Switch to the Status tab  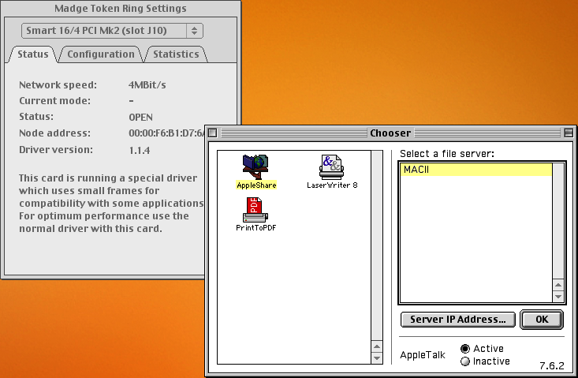(33, 54)
